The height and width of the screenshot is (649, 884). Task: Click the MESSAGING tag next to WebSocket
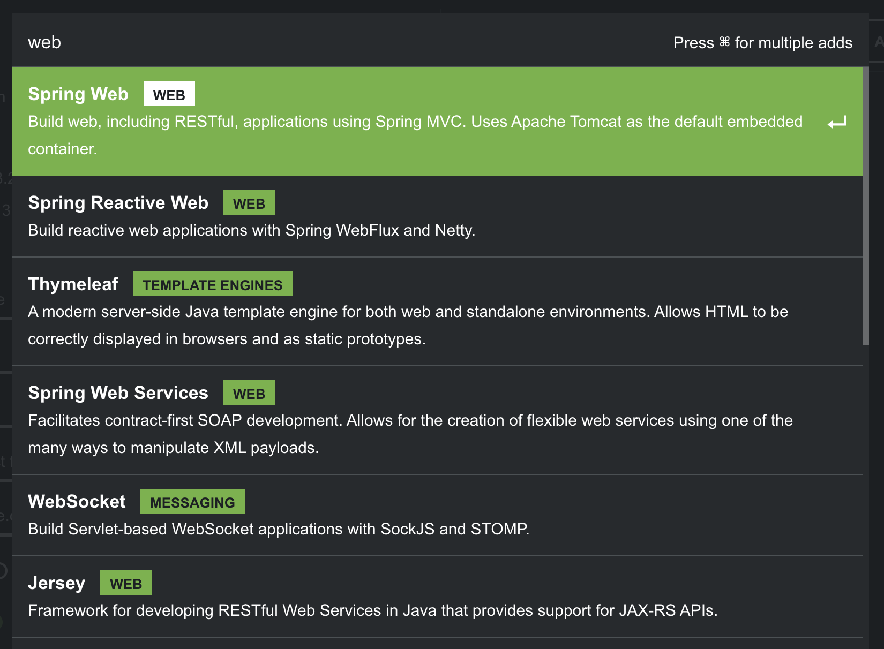[192, 502]
